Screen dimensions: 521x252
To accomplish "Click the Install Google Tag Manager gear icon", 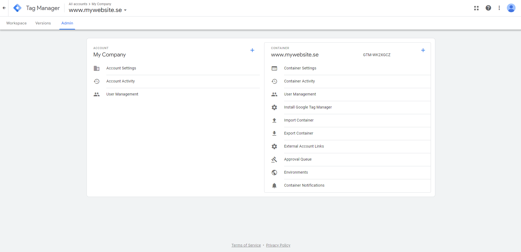I will (274, 107).
